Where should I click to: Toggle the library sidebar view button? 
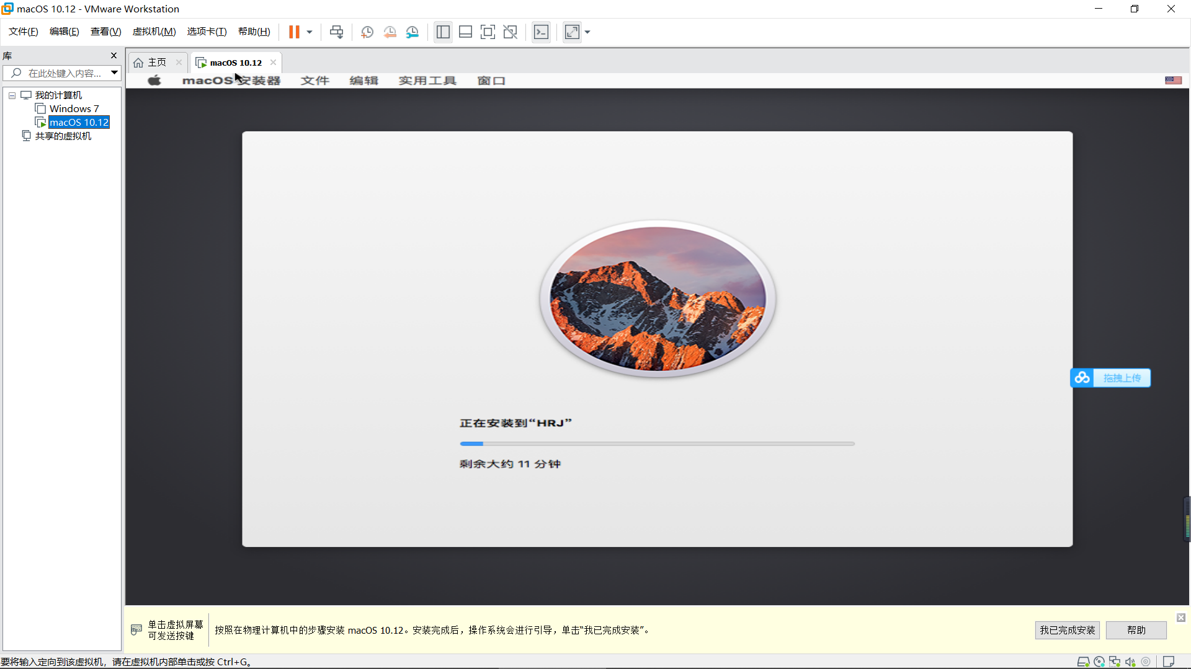point(443,32)
